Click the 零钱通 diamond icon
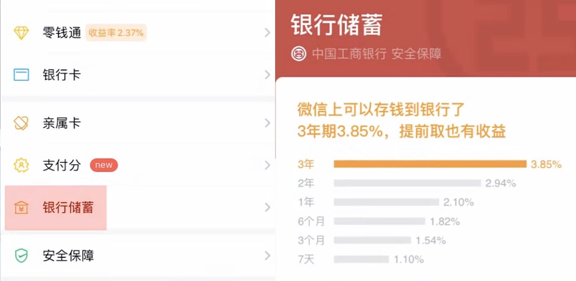Image resolution: width=576 pixels, height=281 pixels. pyautogui.click(x=21, y=33)
